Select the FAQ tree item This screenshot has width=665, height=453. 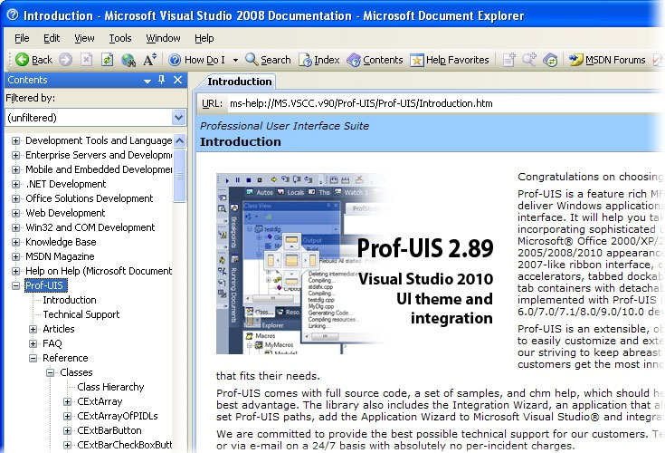[52, 343]
